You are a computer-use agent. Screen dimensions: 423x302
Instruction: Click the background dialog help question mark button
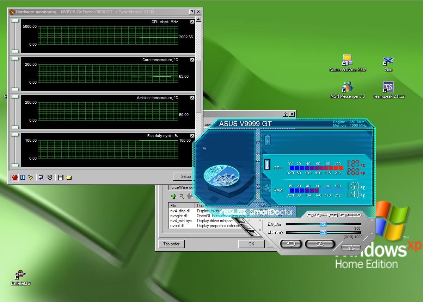click(x=286, y=114)
